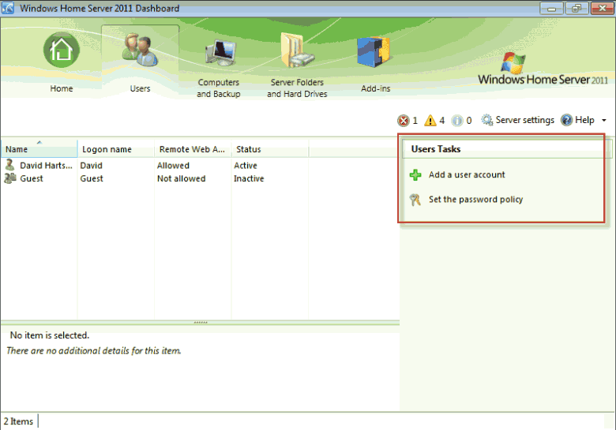Switch to Computers and Backup tab label
The width and height of the screenshot is (616, 430).
(219, 88)
